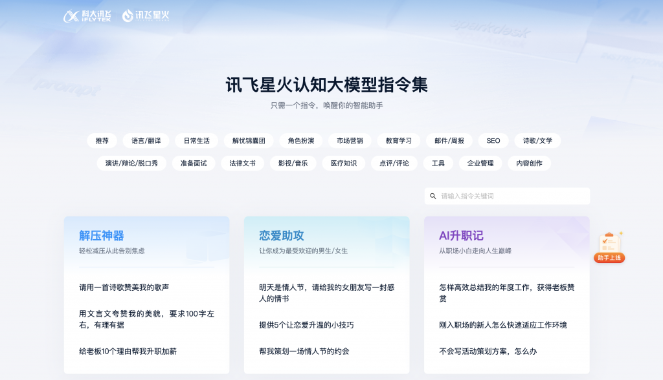Click the subtitle 让你成为最受欢迎的男生/女生

[303, 251]
